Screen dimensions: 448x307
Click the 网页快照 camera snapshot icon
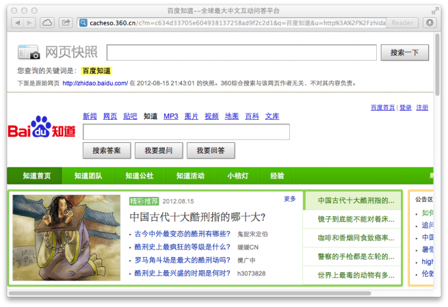coord(28,52)
